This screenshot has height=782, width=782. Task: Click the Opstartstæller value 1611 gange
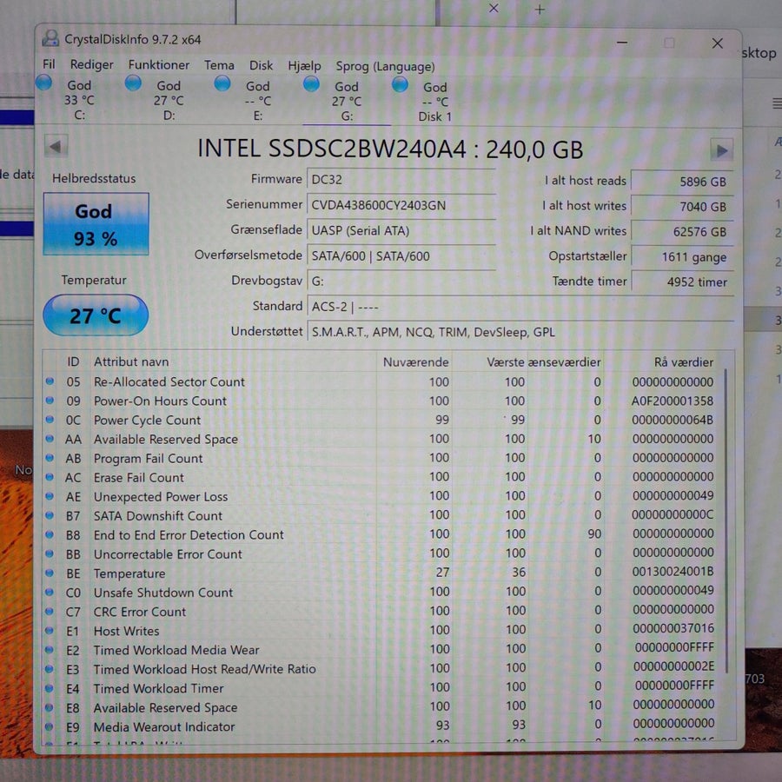click(682, 257)
